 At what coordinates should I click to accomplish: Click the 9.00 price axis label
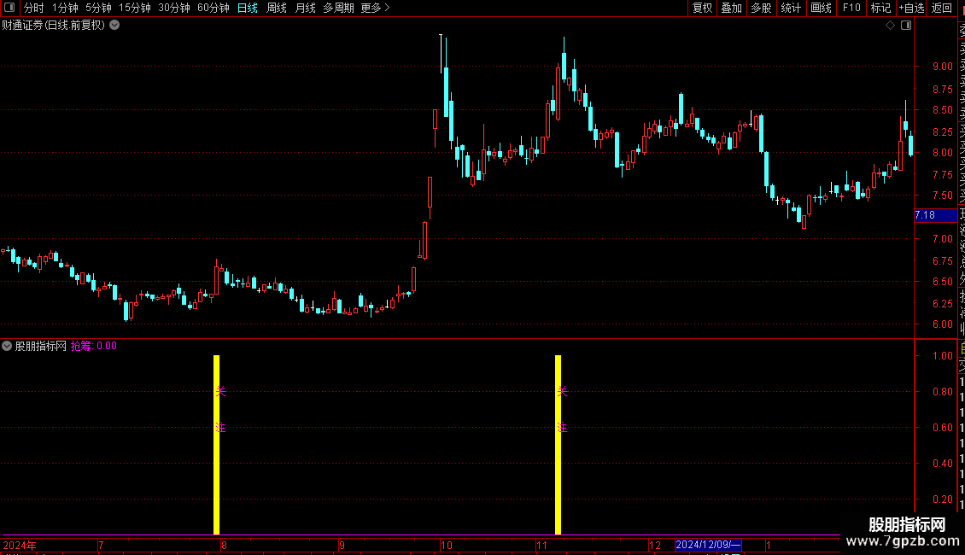click(942, 67)
